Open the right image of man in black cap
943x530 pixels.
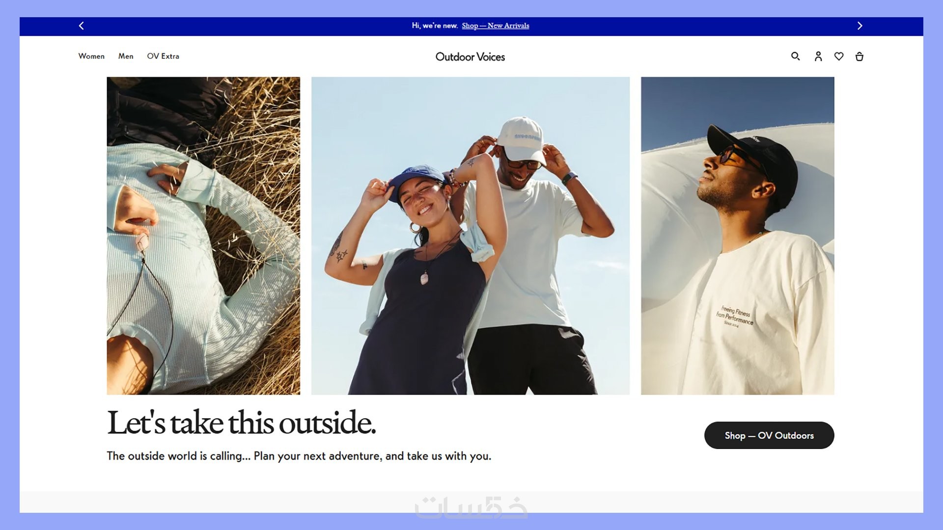coord(738,236)
